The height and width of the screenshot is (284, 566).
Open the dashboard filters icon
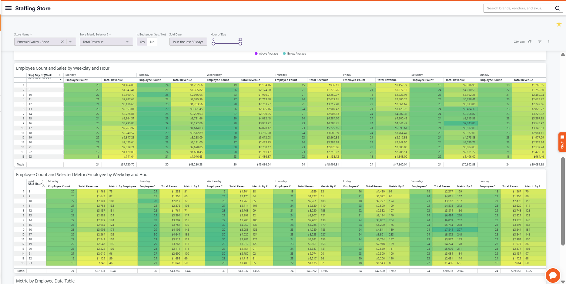540,42
